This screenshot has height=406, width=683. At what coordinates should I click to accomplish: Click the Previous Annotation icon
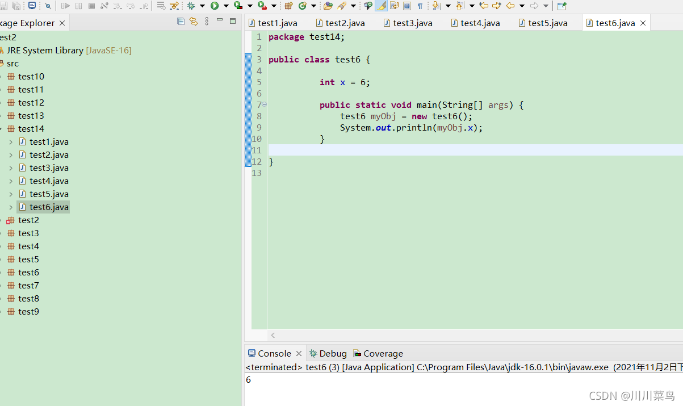click(x=459, y=6)
